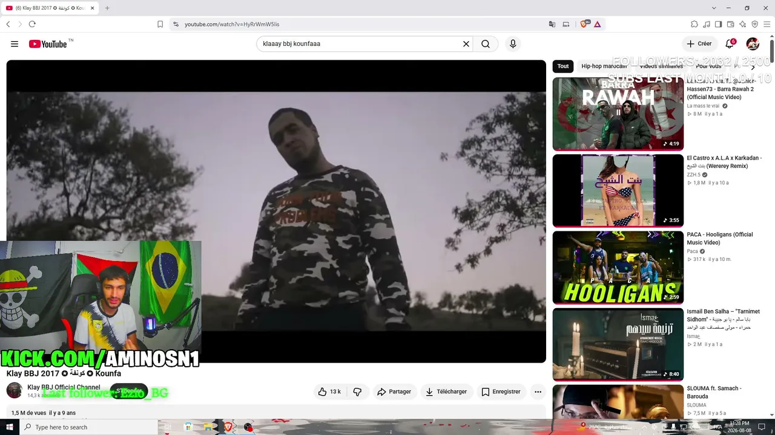Open the Brave Shields lion icon
The image size is (775, 435).
pos(584,24)
